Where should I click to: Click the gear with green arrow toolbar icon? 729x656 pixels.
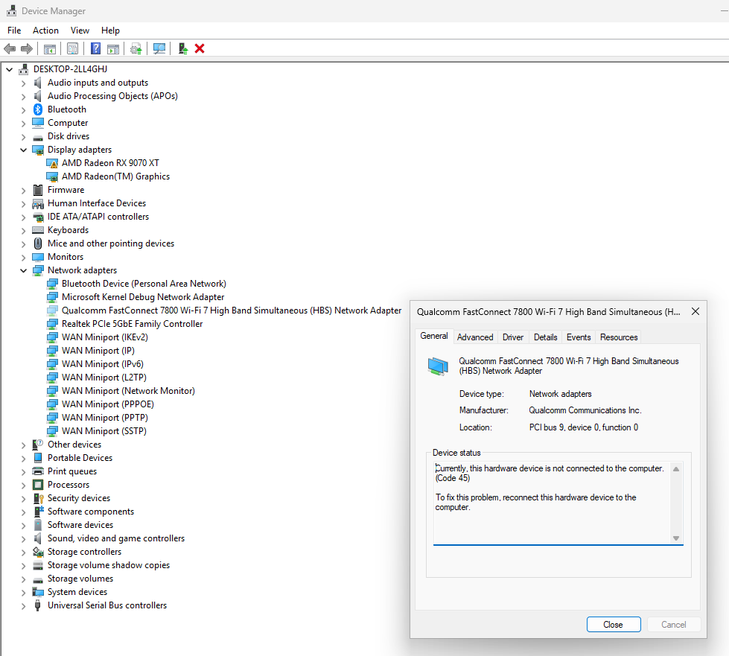coord(136,48)
